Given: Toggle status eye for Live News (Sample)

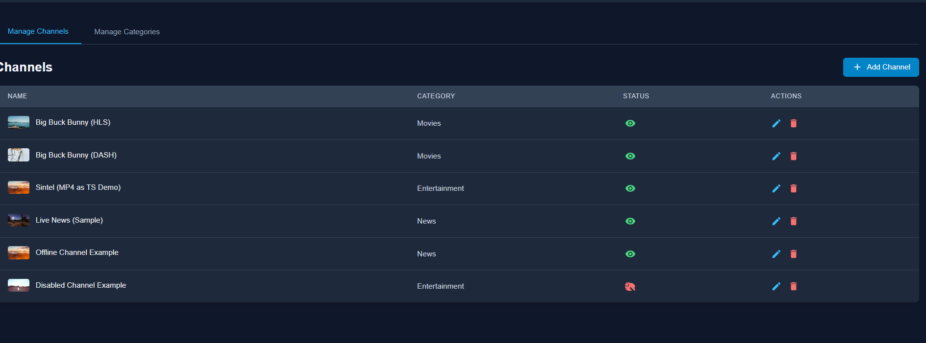Looking at the screenshot, I should (x=630, y=221).
